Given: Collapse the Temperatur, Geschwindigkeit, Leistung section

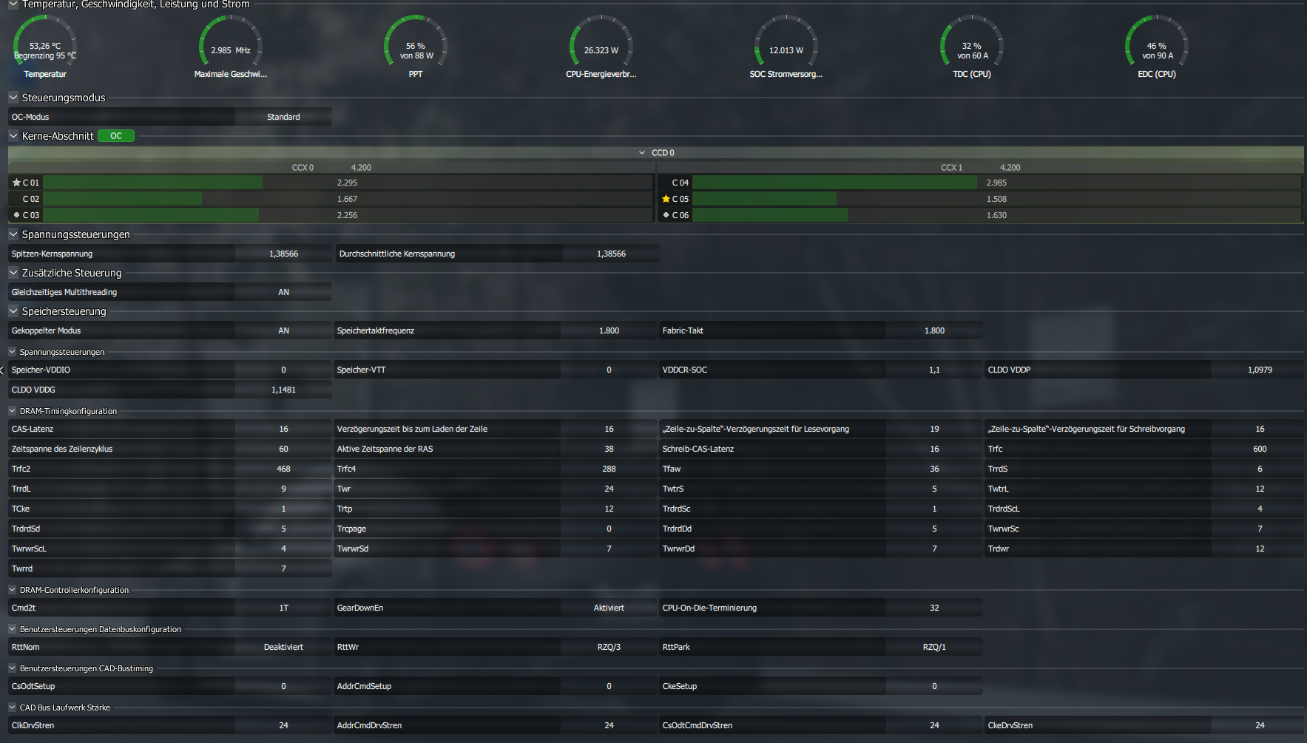Looking at the screenshot, I should [x=13, y=4].
